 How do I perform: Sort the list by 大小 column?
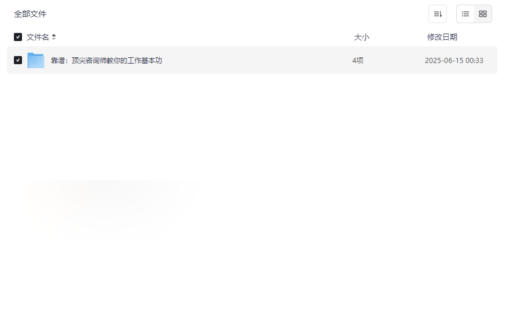pyautogui.click(x=361, y=37)
